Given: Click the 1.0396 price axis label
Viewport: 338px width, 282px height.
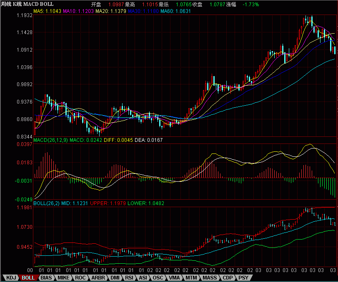Looking at the screenshot, I should point(25,67).
